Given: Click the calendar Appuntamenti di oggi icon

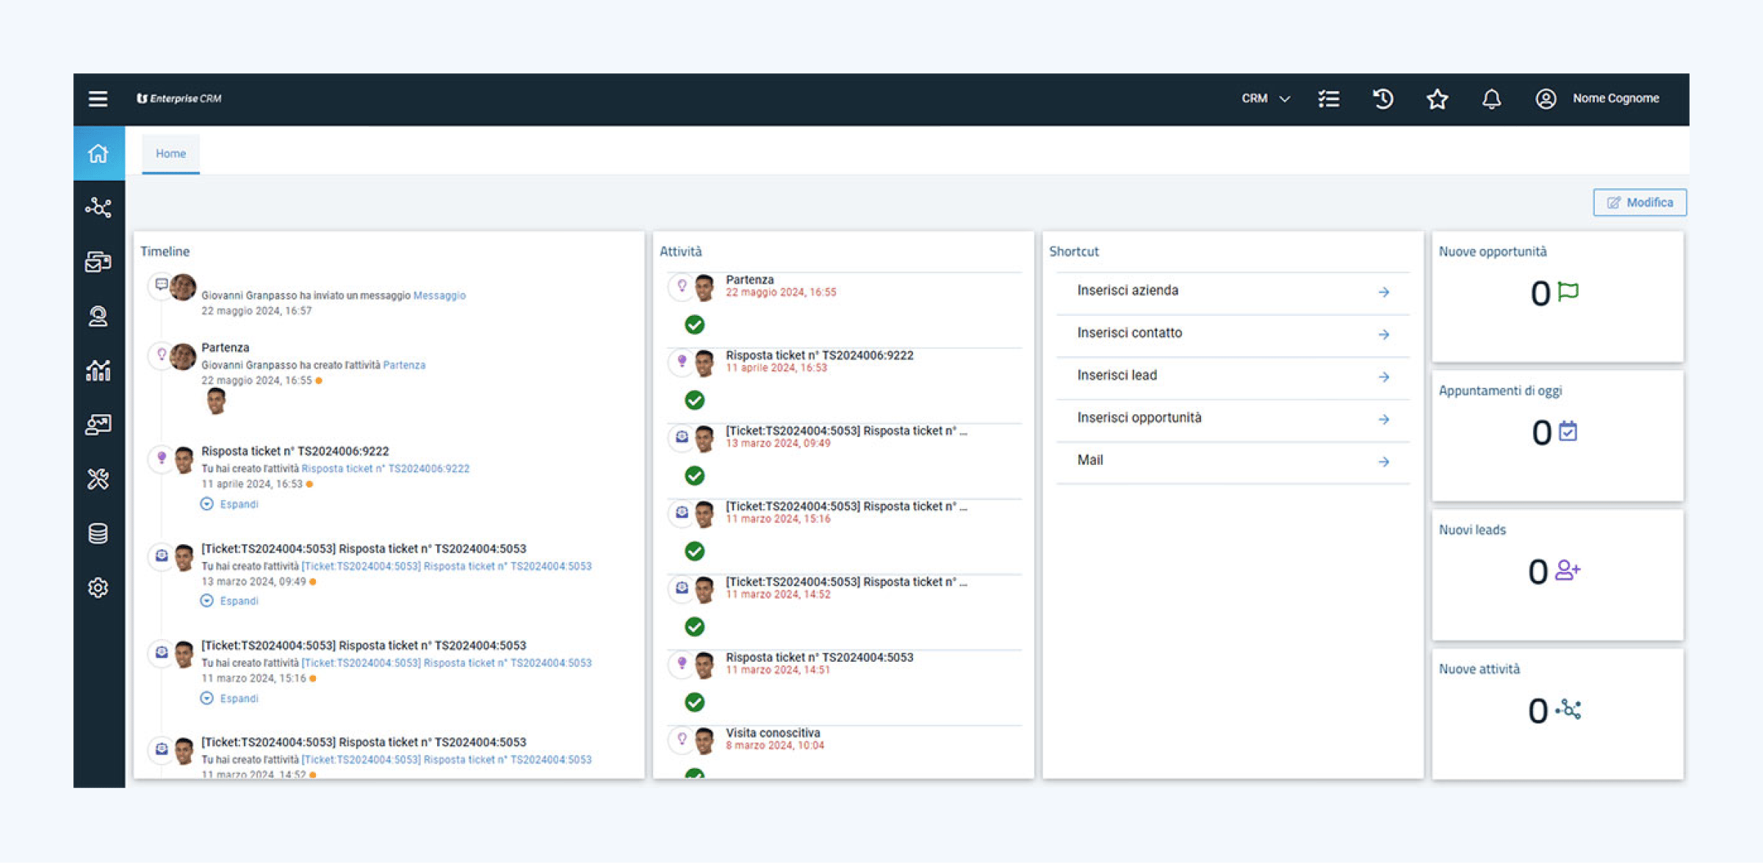Looking at the screenshot, I should pos(1568,430).
